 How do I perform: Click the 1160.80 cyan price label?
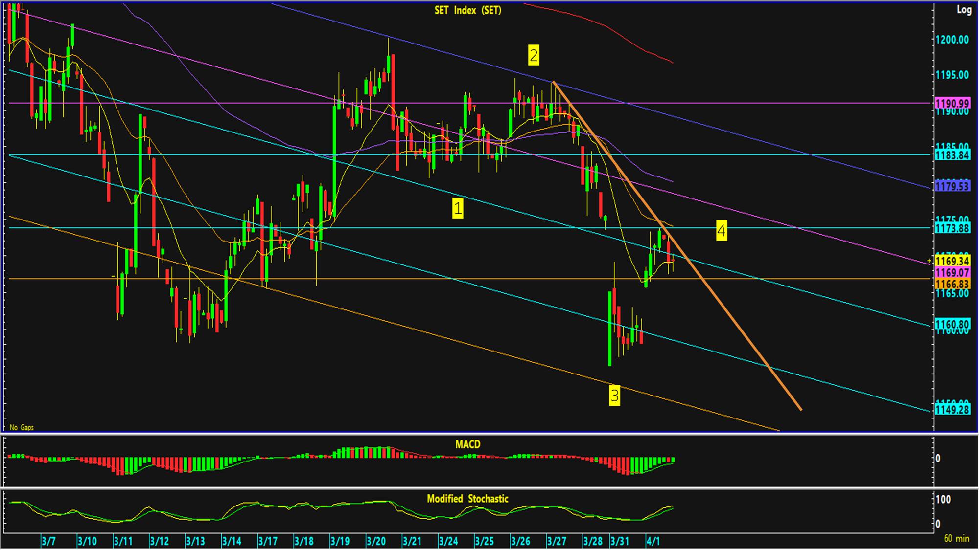(x=953, y=325)
